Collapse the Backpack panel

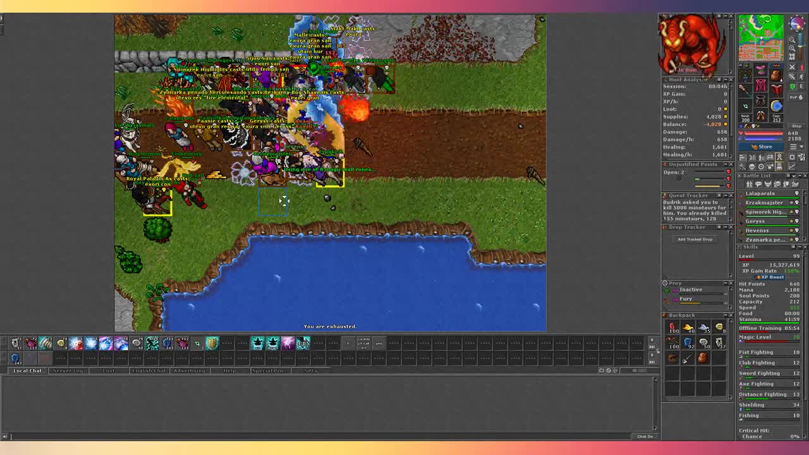(726, 315)
